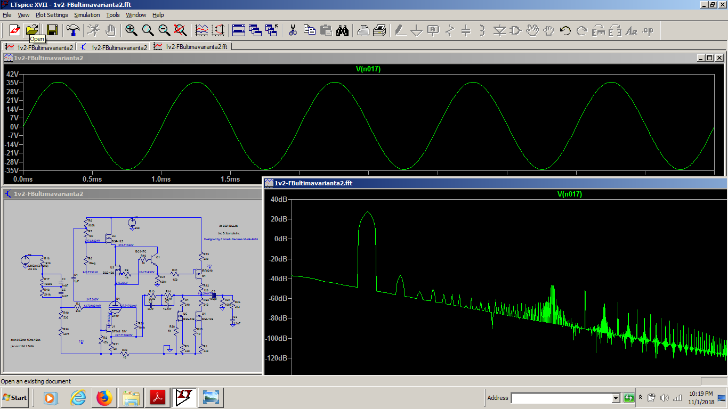The width and height of the screenshot is (728, 409).
Task: Select the resistor component tool
Action: point(450,30)
